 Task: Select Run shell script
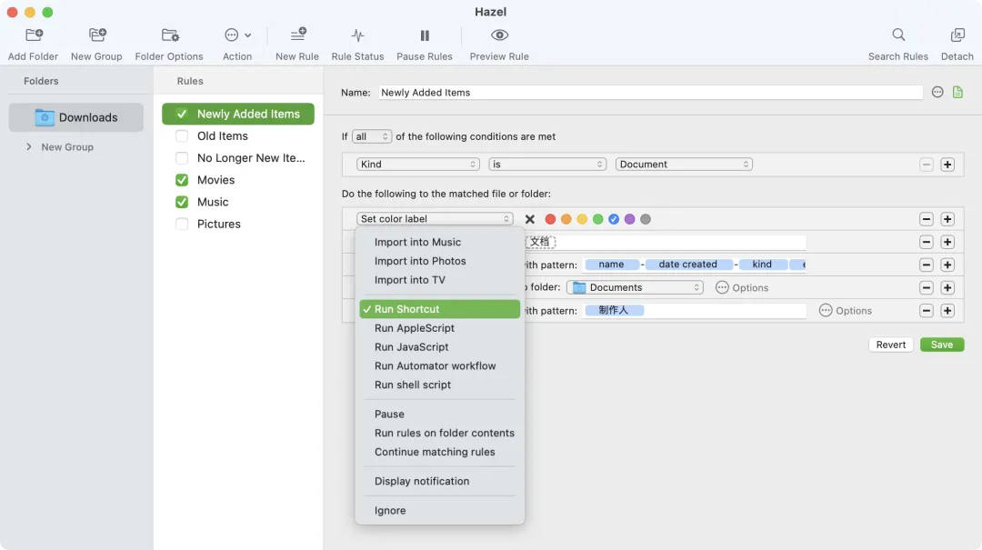440,385
